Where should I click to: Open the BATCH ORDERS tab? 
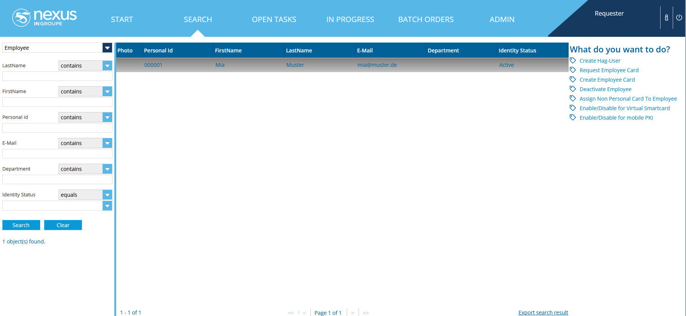(425, 19)
